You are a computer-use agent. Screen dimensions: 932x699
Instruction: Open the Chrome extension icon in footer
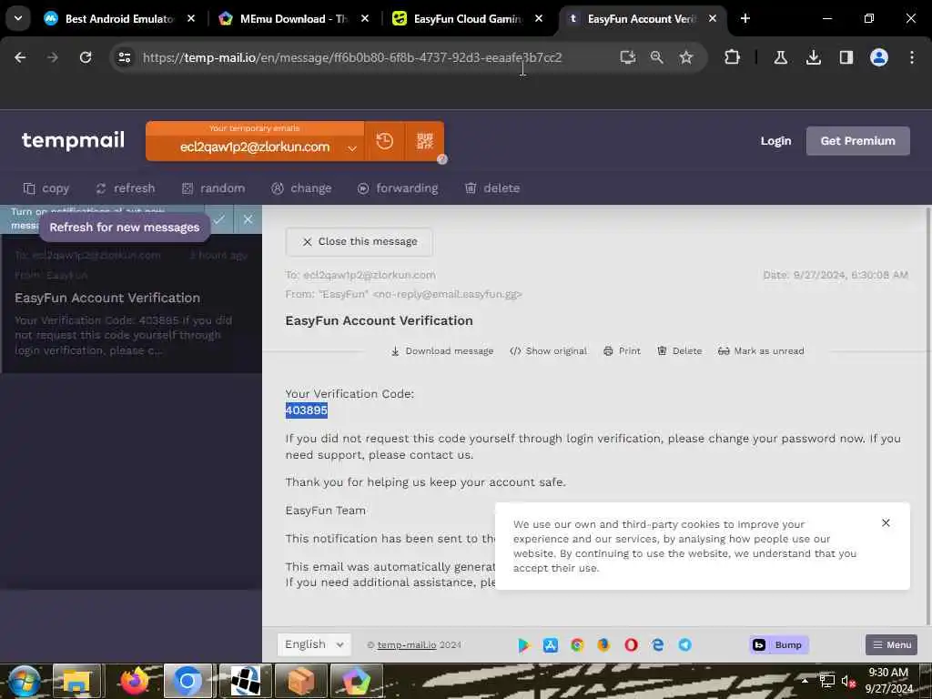coord(577,645)
